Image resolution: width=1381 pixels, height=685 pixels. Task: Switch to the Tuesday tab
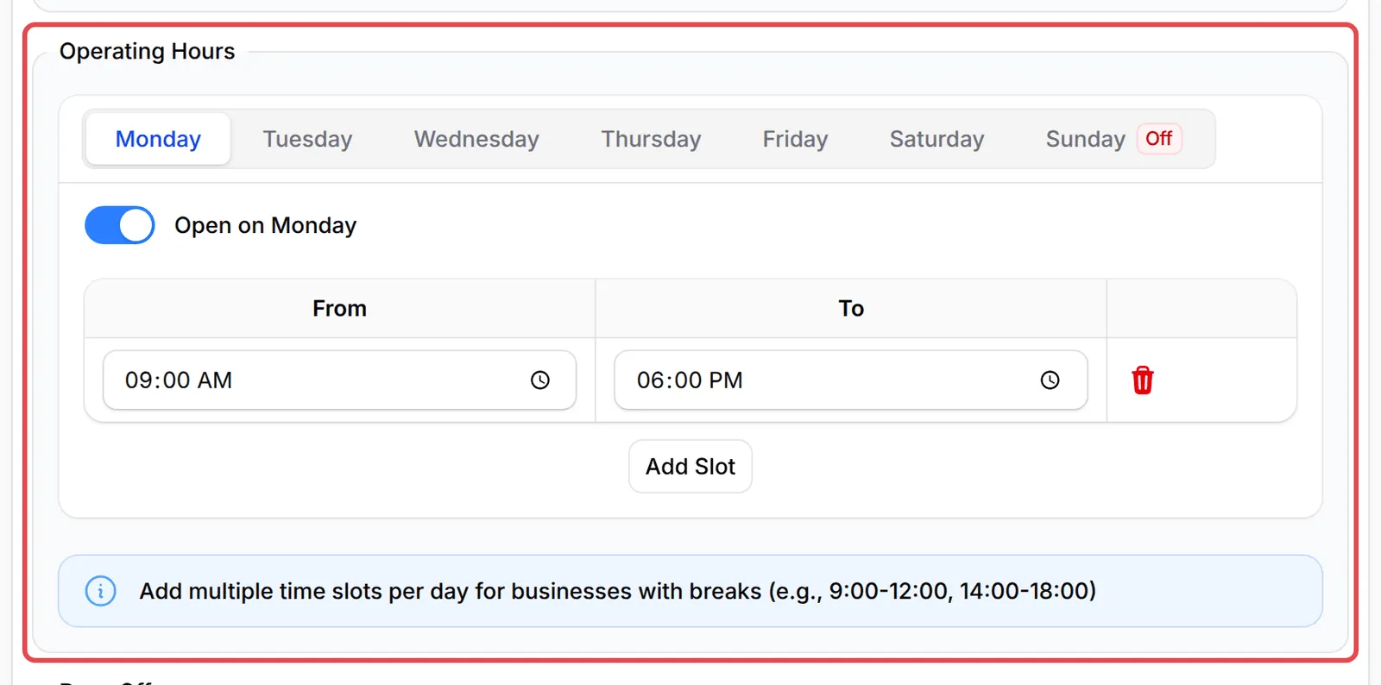pyautogui.click(x=307, y=139)
